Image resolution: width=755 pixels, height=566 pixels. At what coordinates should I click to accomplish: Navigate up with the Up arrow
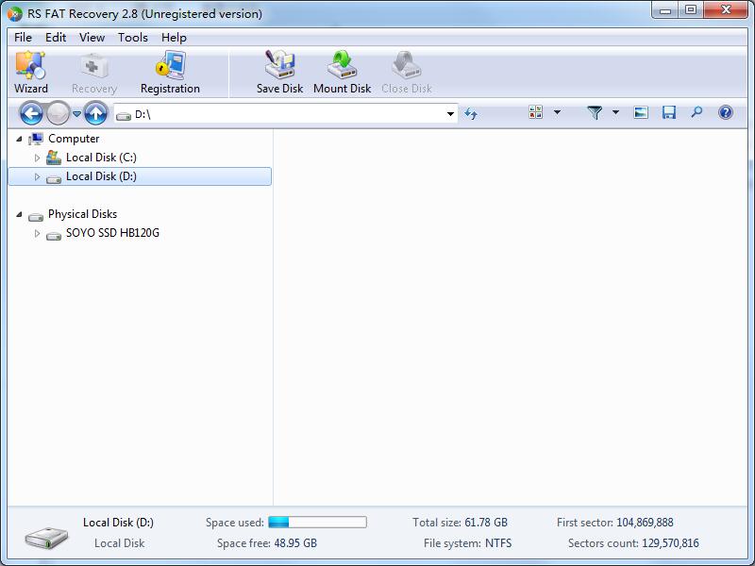tap(92, 112)
